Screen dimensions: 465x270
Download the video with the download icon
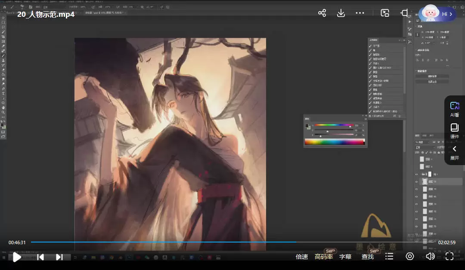coord(341,13)
